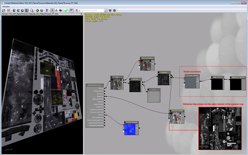Click the purple T toolbar icon
The height and width of the screenshot is (155, 248).
tap(47, 10)
